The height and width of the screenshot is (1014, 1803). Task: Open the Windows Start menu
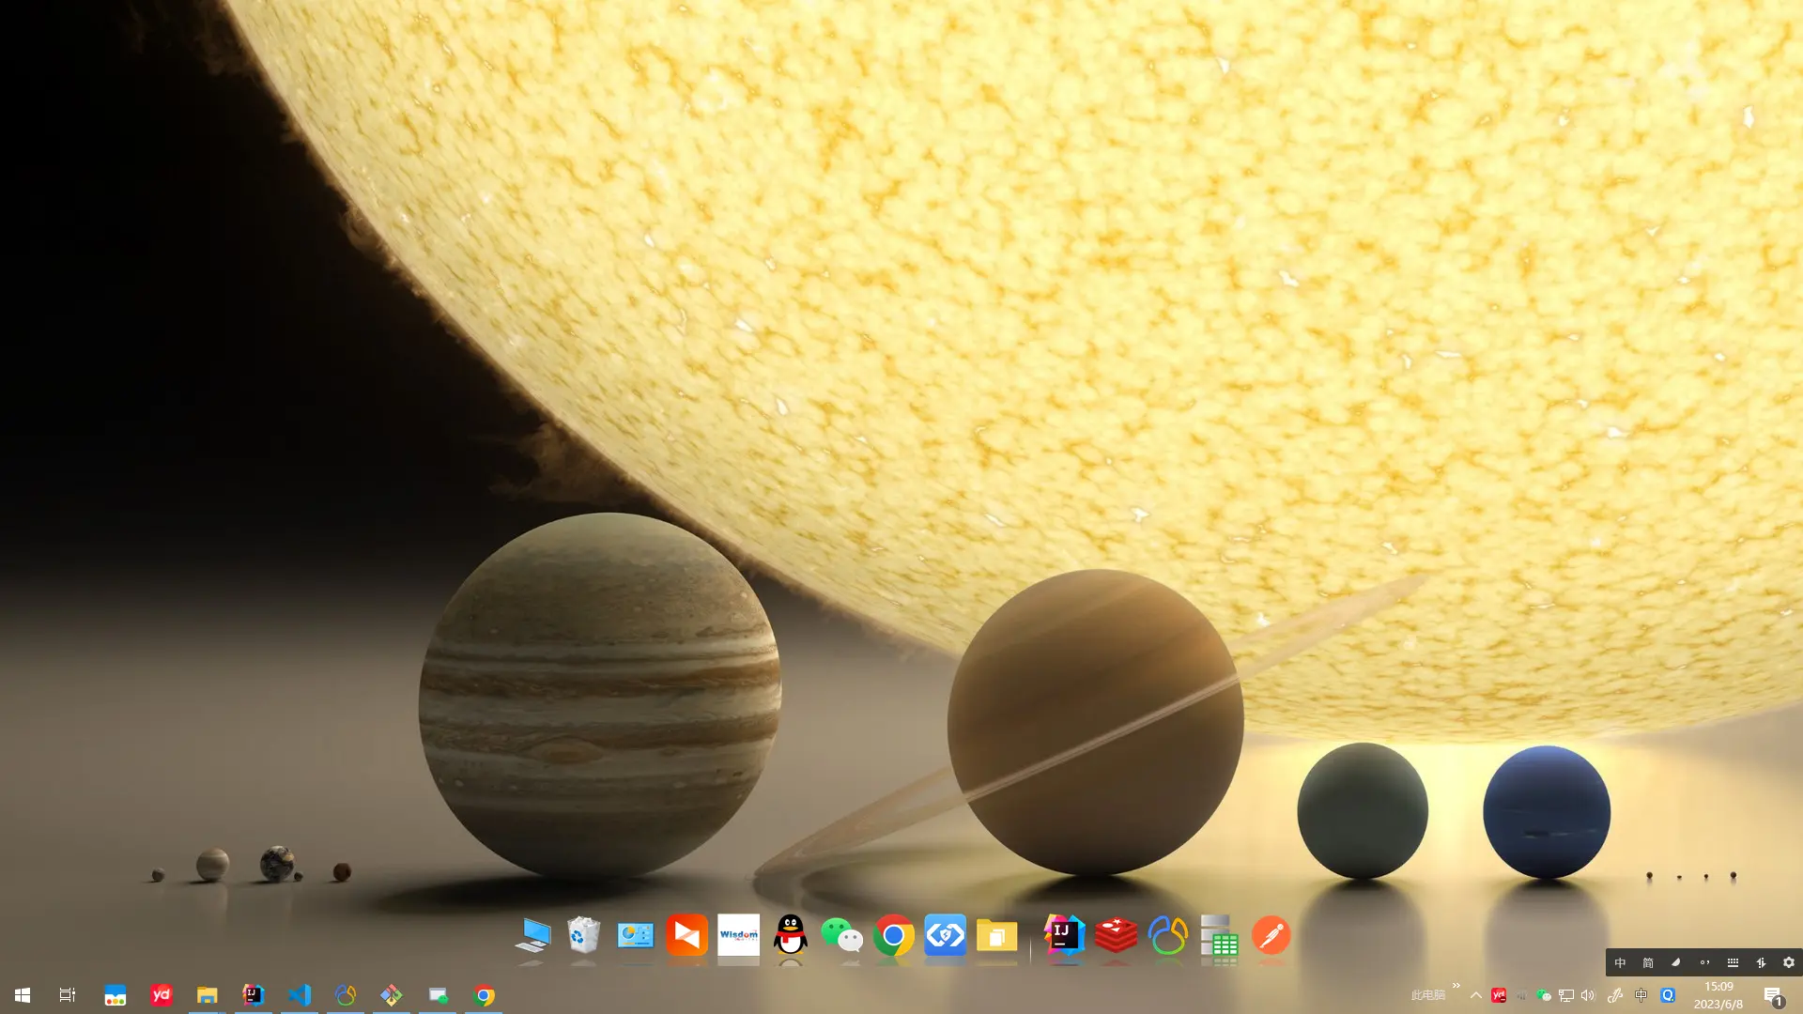tap(23, 995)
